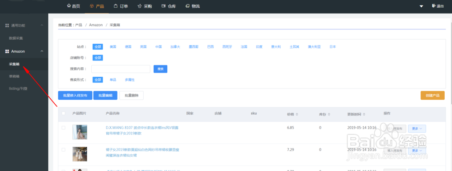Select the 产品 tab in top navigation

point(97,6)
